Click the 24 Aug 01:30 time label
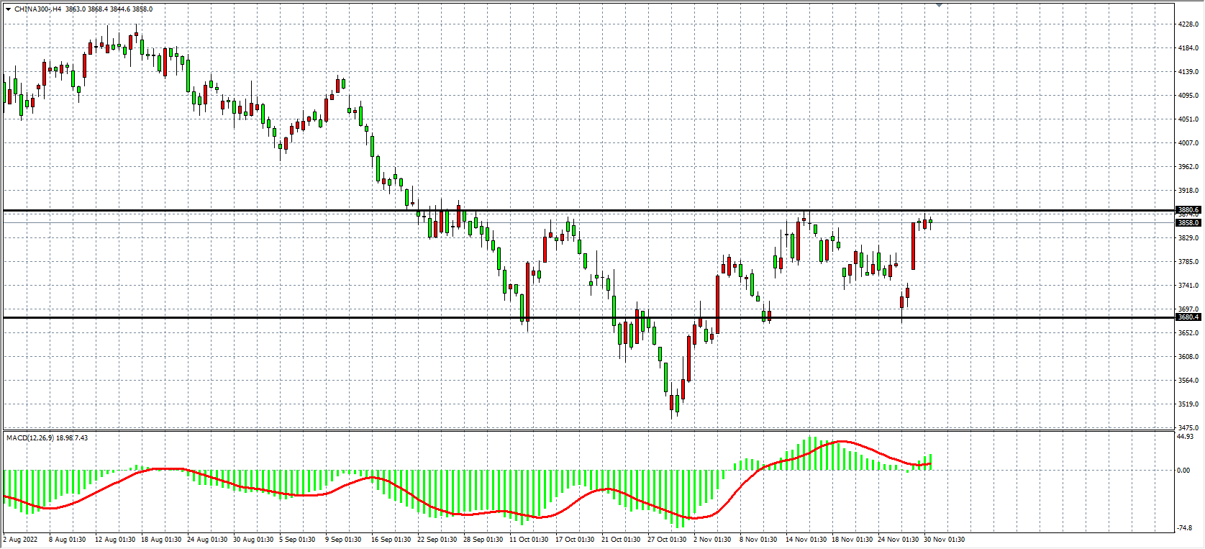The image size is (1205, 549). (206, 540)
